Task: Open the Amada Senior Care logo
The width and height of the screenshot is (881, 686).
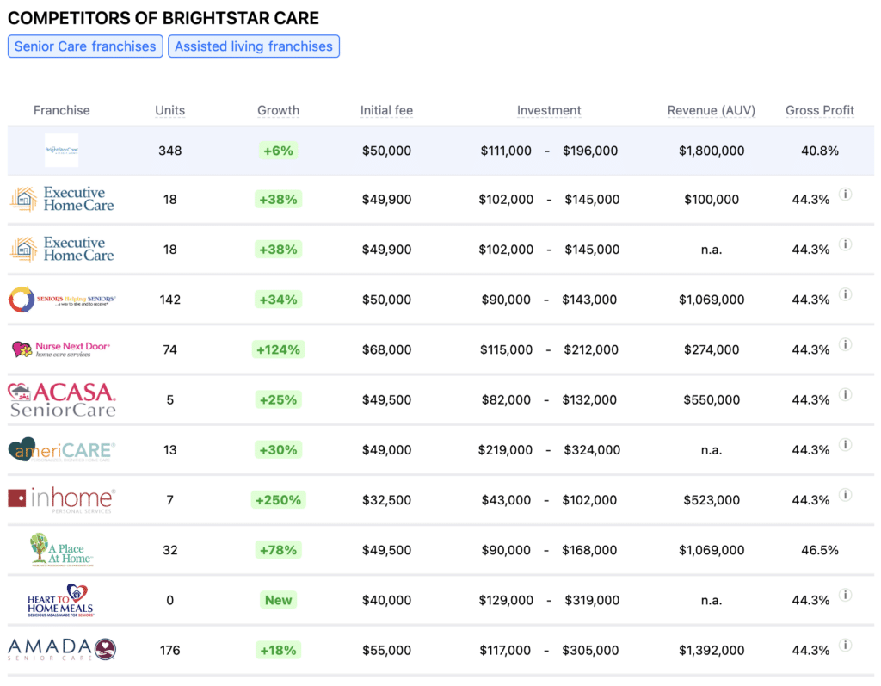Action: pos(62,650)
